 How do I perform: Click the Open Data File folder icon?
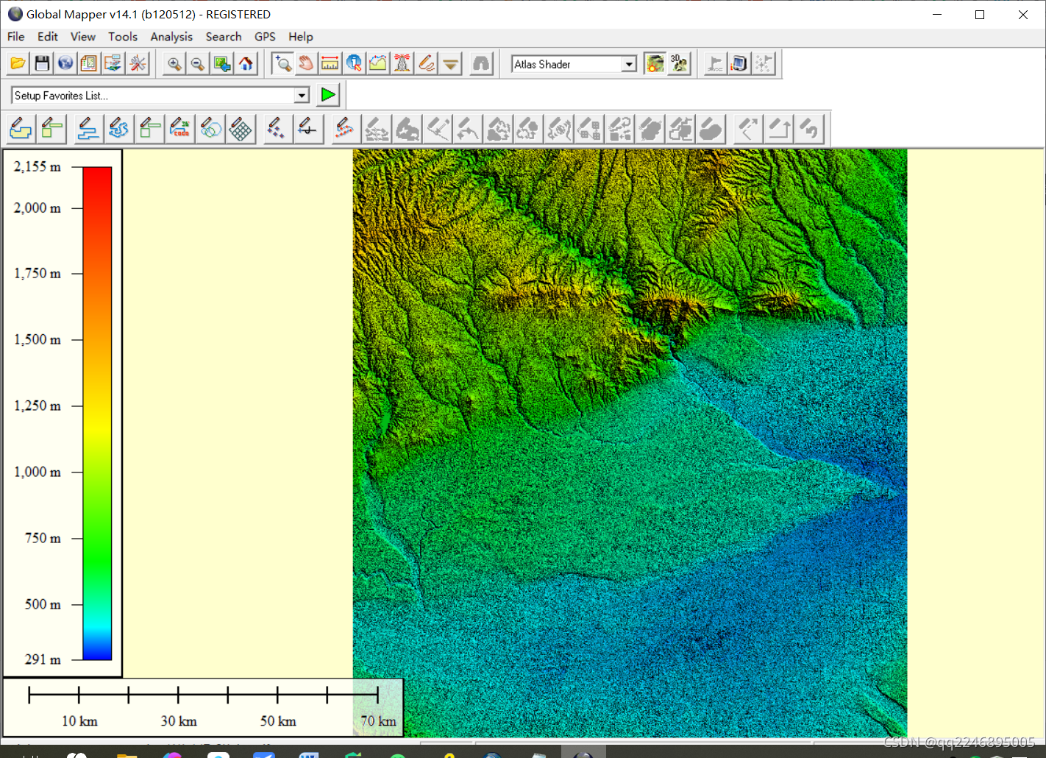coord(18,64)
